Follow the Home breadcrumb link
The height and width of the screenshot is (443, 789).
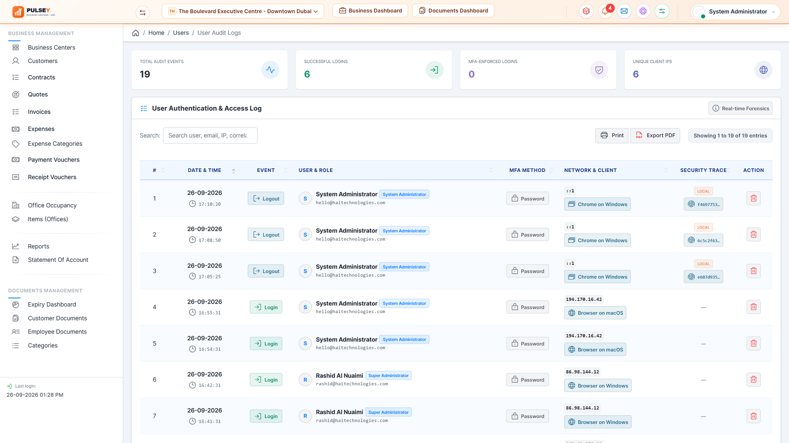click(156, 33)
